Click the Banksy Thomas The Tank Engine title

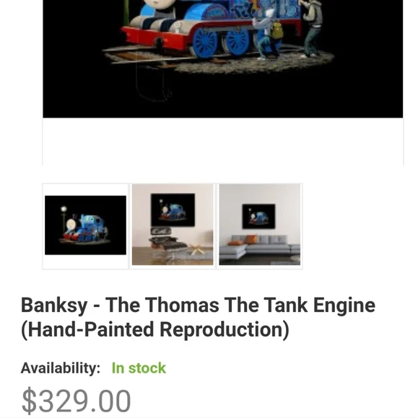click(199, 318)
